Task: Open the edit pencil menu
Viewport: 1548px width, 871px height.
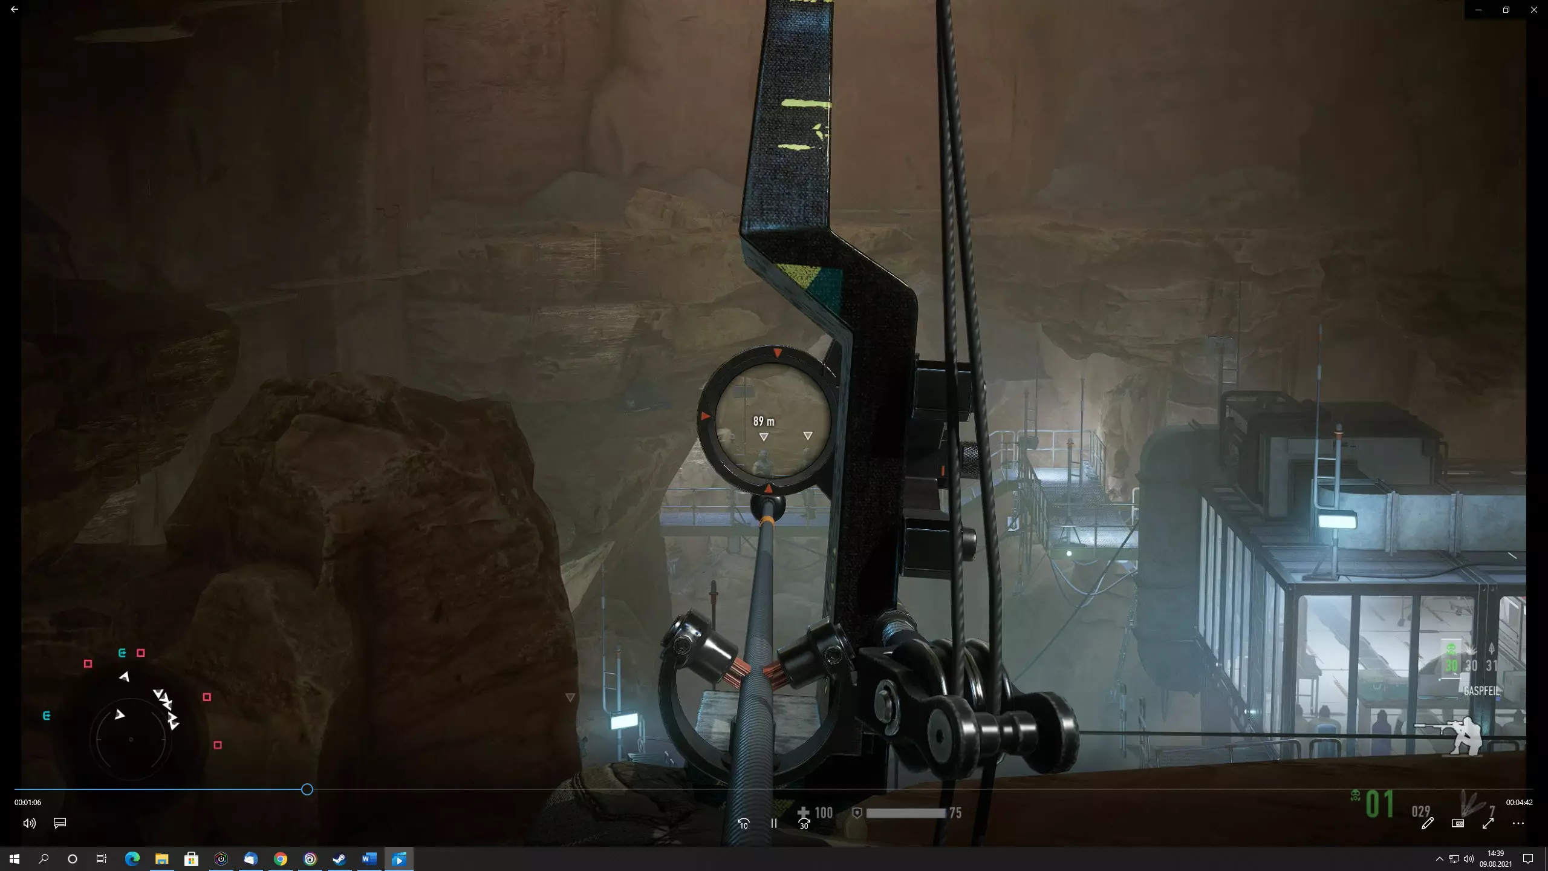Action: click(1427, 823)
